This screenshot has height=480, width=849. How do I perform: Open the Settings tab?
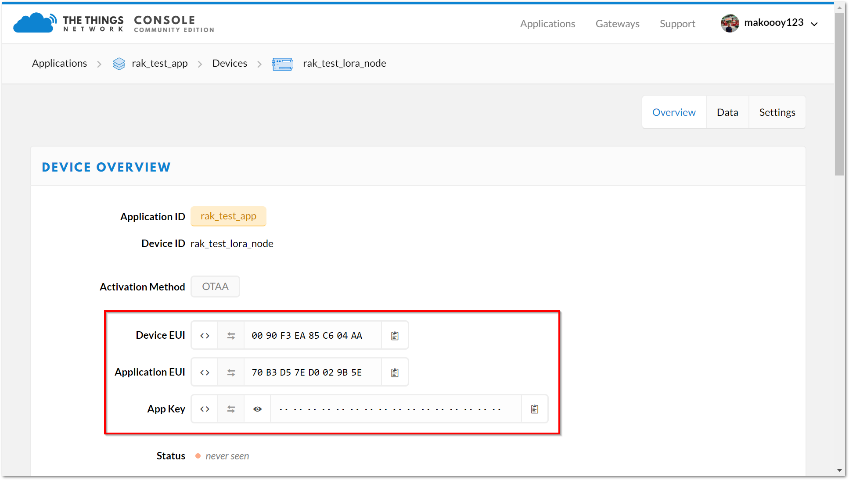777,112
